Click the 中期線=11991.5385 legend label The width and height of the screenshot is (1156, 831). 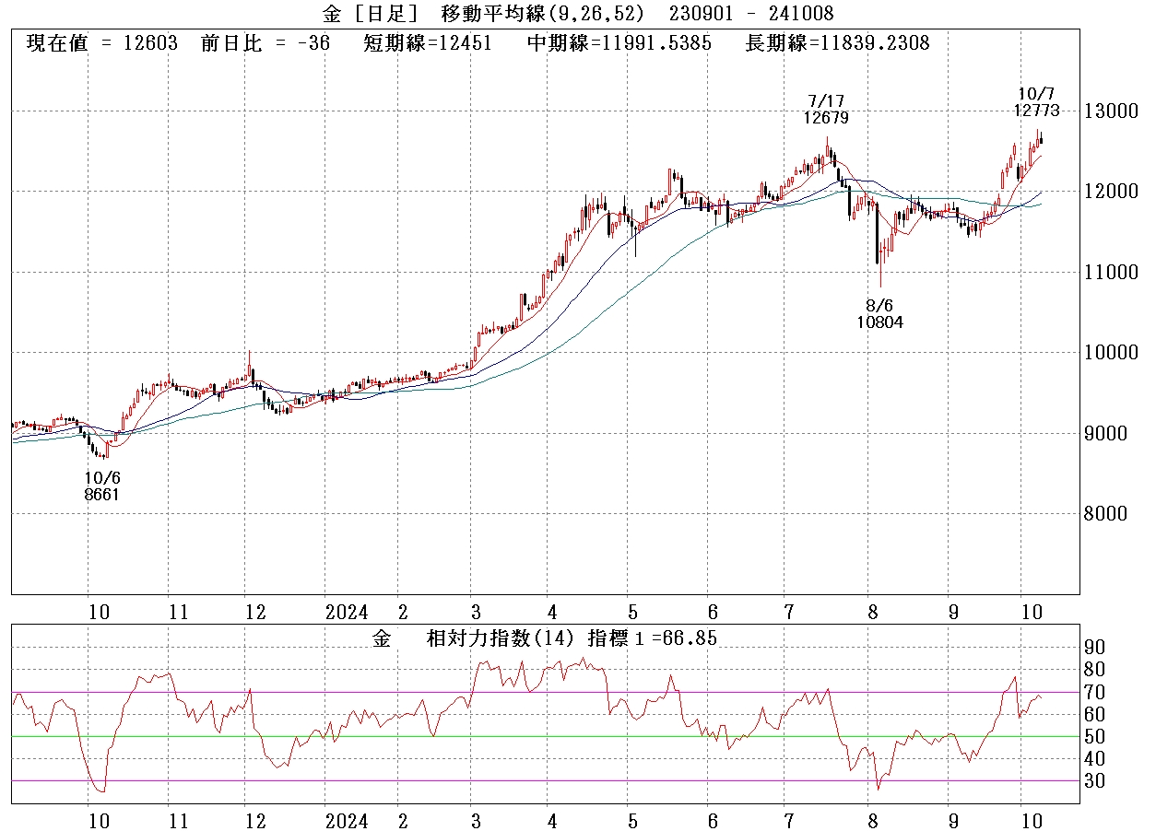(619, 43)
